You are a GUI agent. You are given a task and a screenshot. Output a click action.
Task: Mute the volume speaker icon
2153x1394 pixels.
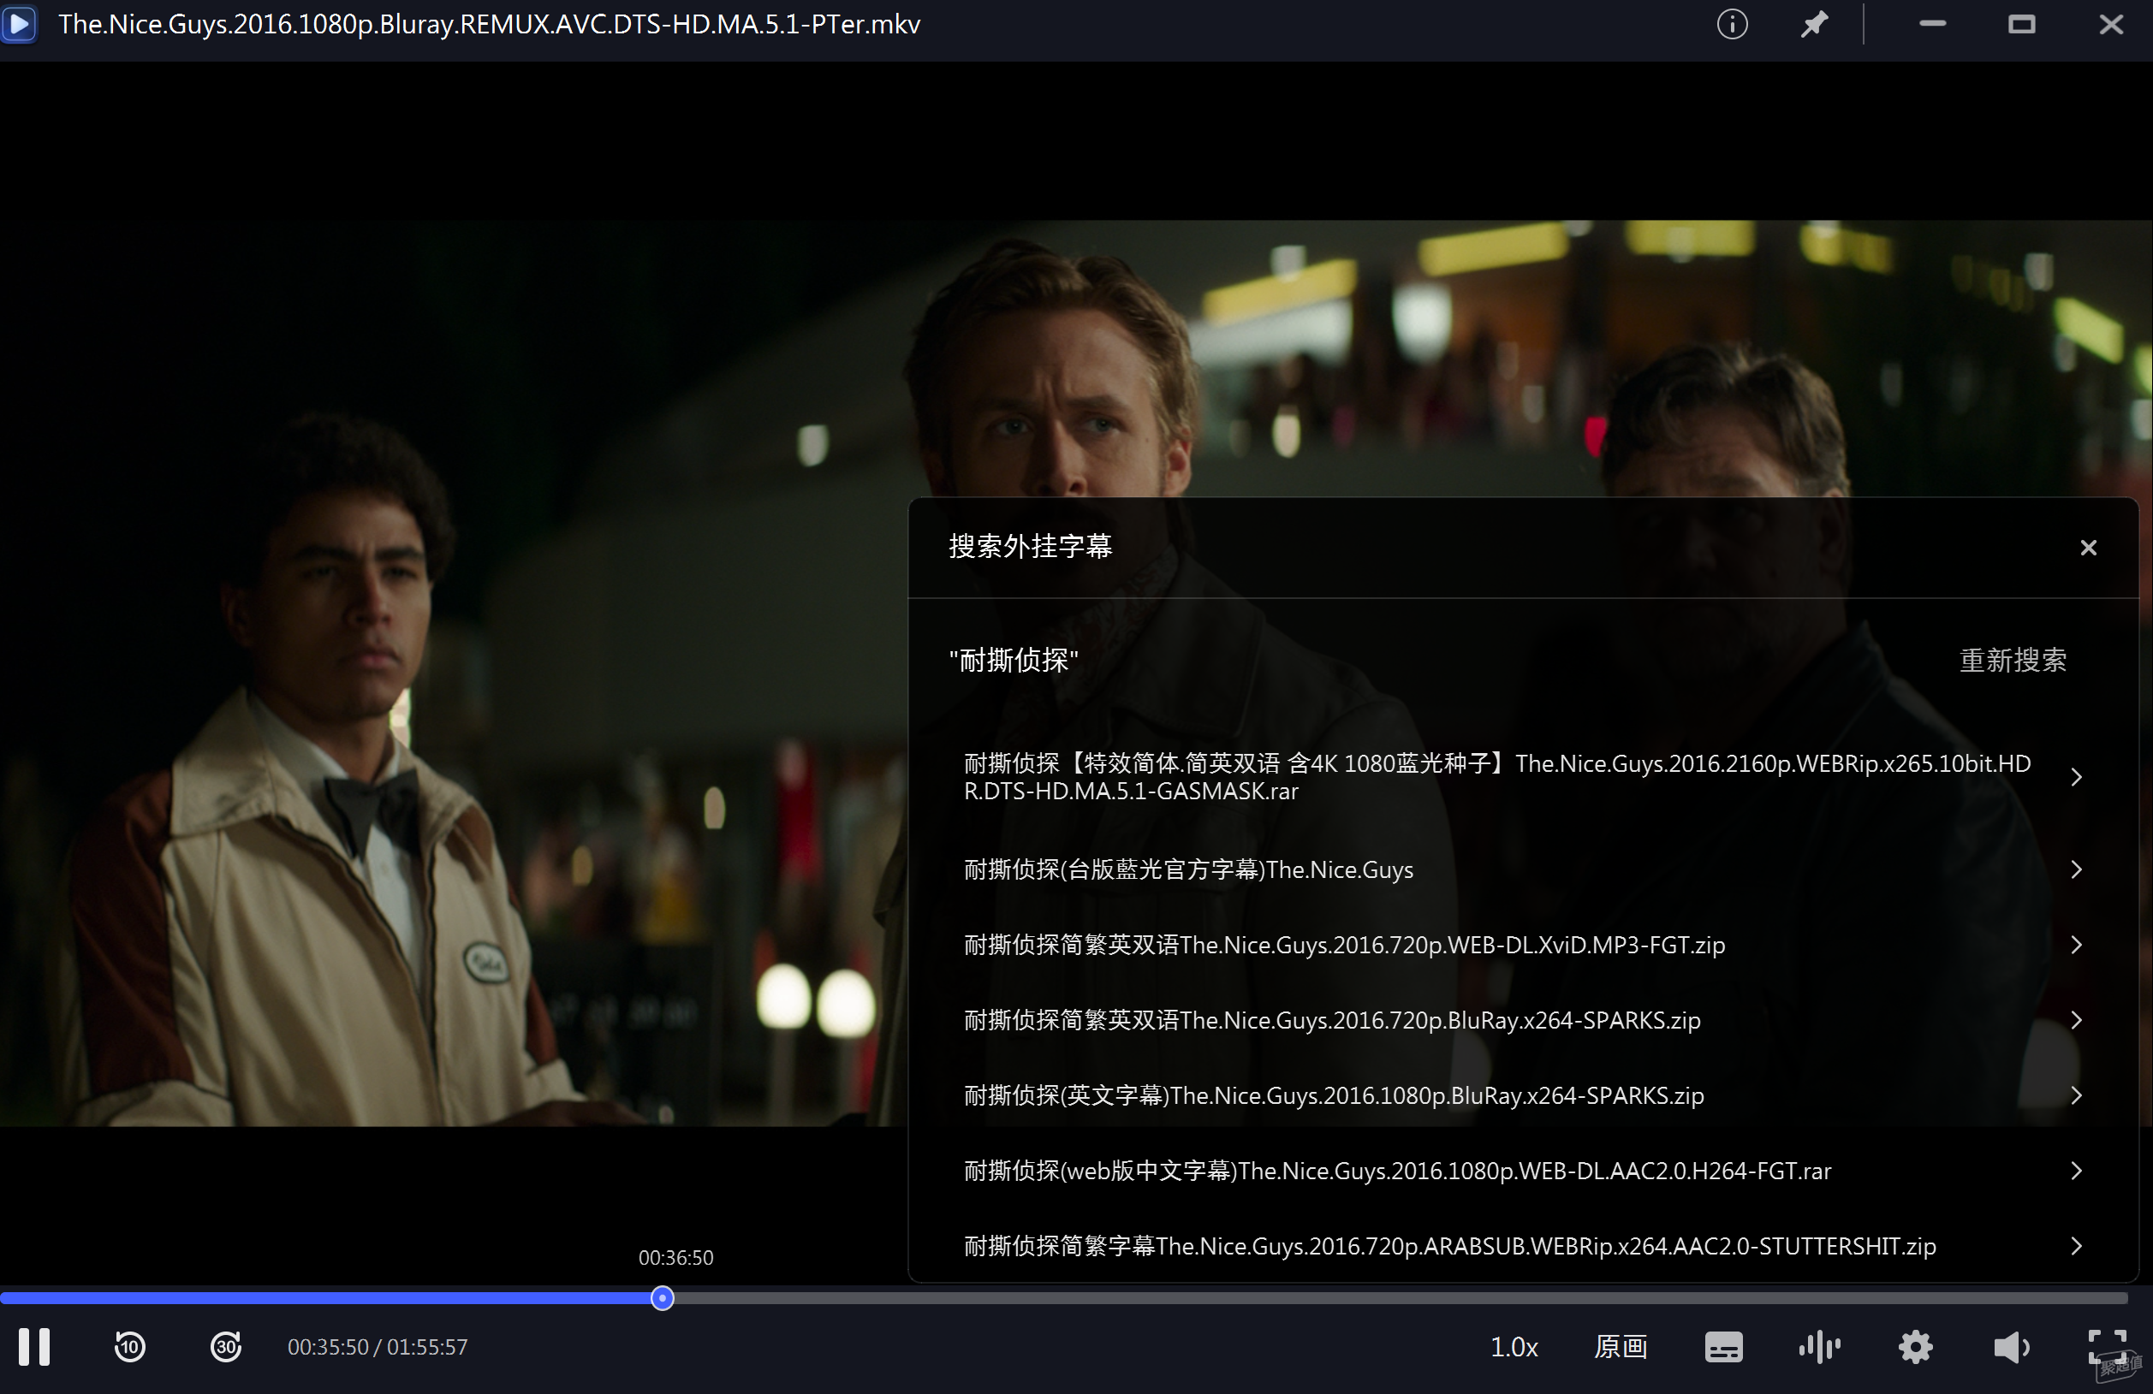click(2012, 1347)
